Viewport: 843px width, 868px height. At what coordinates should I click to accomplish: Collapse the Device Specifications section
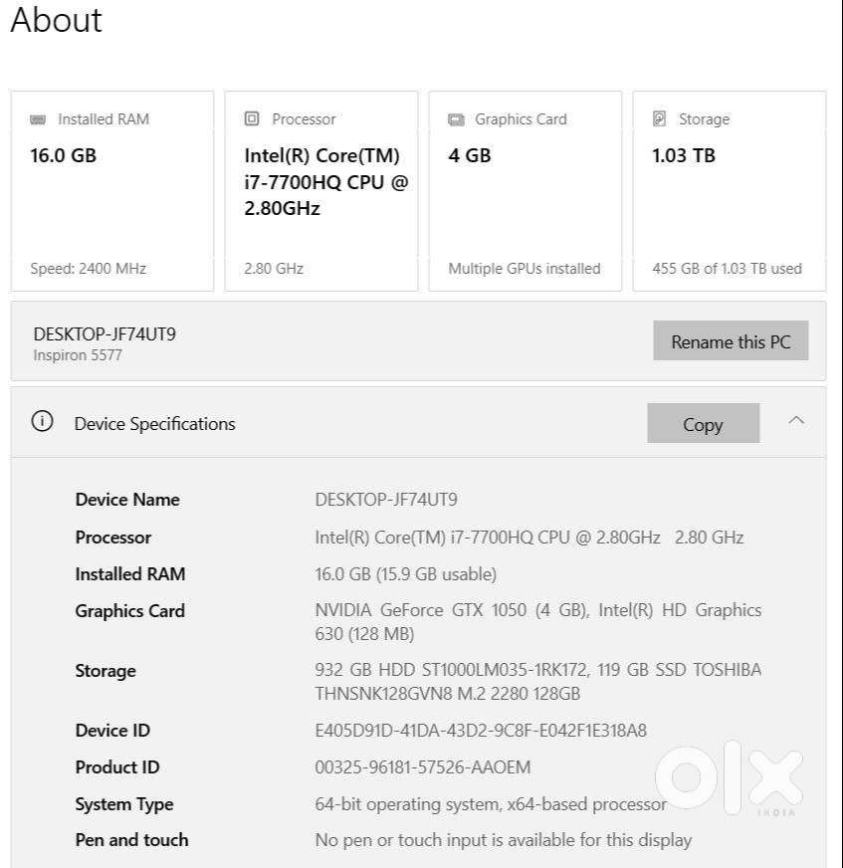pyautogui.click(x=796, y=421)
